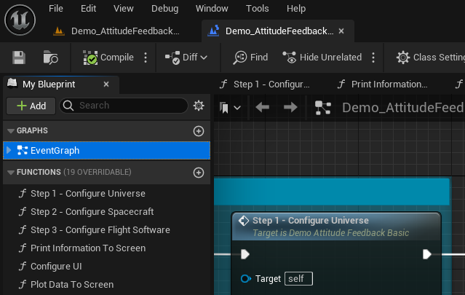This screenshot has width=465, height=295.
Task: Click the output execution pin on node
Action: [x=426, y=254]
